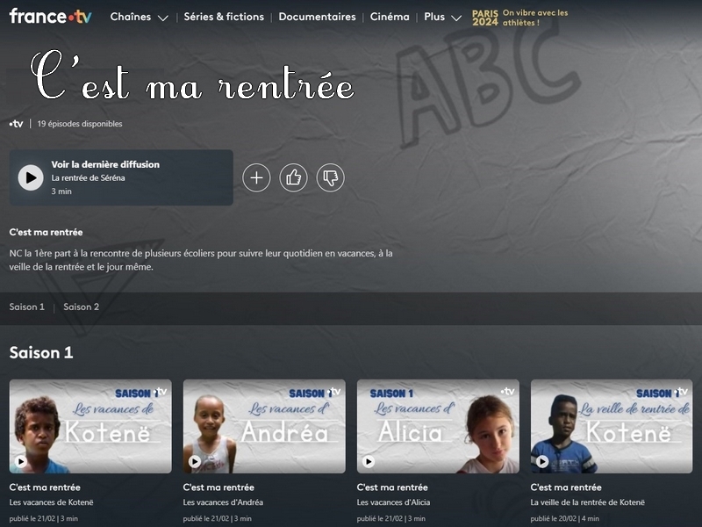Click the .tv channel logo below title
This screenshot has height=527, width=702.
pos(16,124)
